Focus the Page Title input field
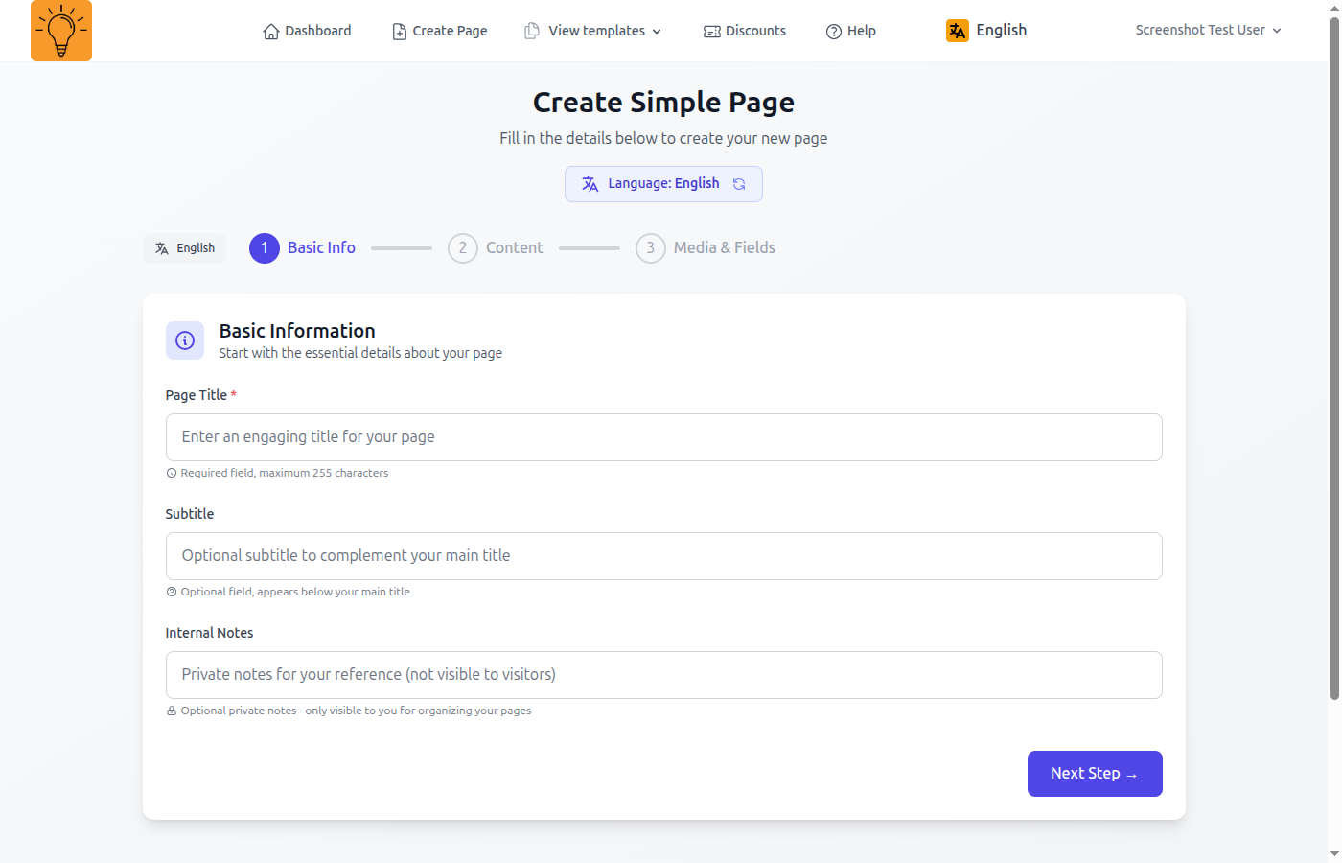This screenshot has height=863, width=1342. [664, 437]
